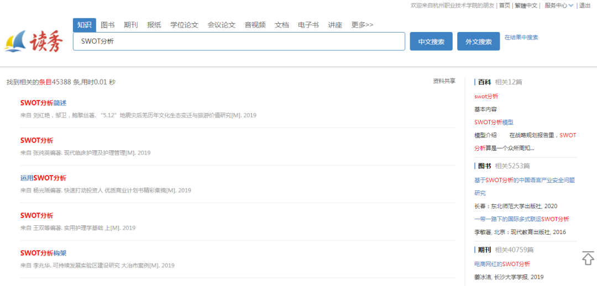The width and height of the screenshot is (597, 286).
Task: Open SWOT分析模型 encyclopedia entry
Action: tap(494, 122)
